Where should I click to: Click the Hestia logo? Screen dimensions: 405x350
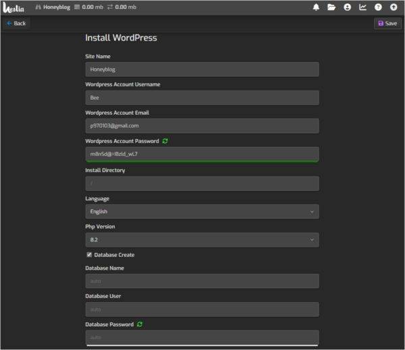coord(13,7)
